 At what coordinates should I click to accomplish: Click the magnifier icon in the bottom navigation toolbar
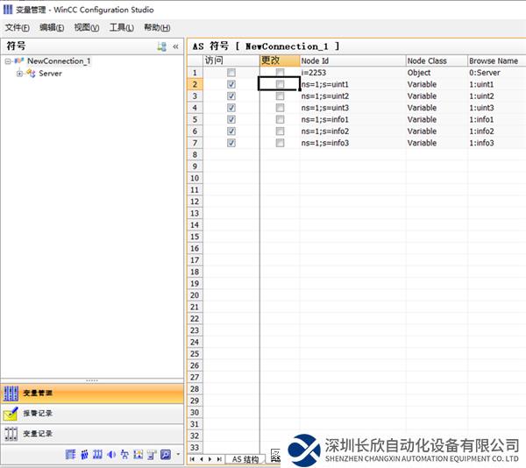(x=165, y=455)
